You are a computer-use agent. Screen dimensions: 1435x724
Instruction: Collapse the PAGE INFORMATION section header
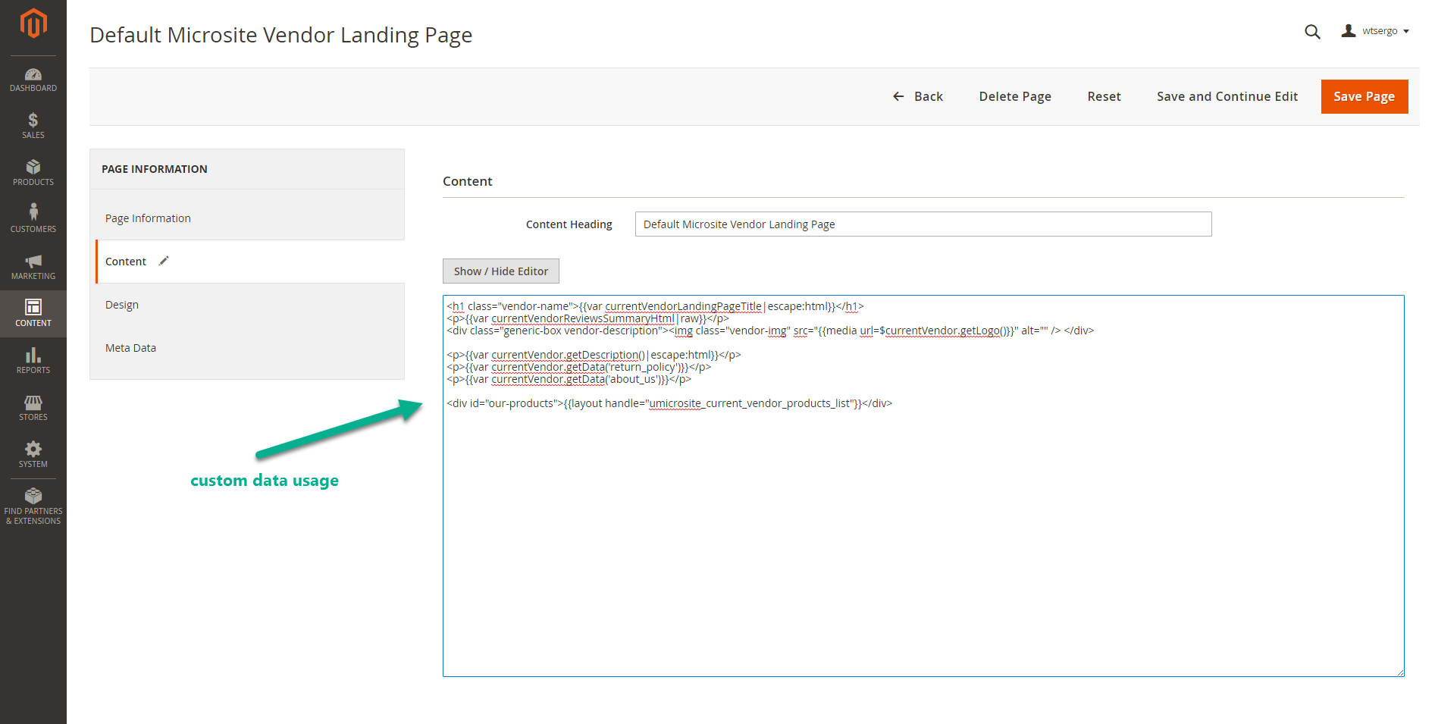point(247,169)
